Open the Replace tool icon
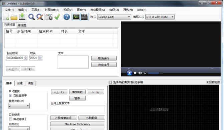Screen dimensions: 224x130 coord(40,17)
